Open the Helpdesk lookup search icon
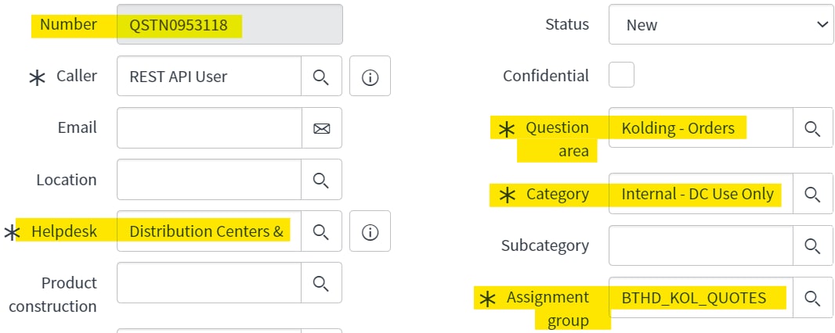835x333 pixels. pyautogui.click(x=321, y=231)
